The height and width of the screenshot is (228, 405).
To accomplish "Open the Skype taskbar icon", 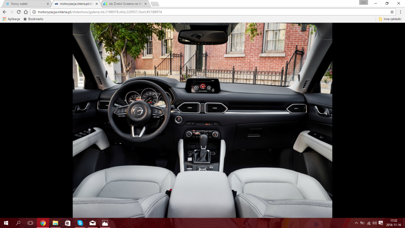I will tap(80, 223).
